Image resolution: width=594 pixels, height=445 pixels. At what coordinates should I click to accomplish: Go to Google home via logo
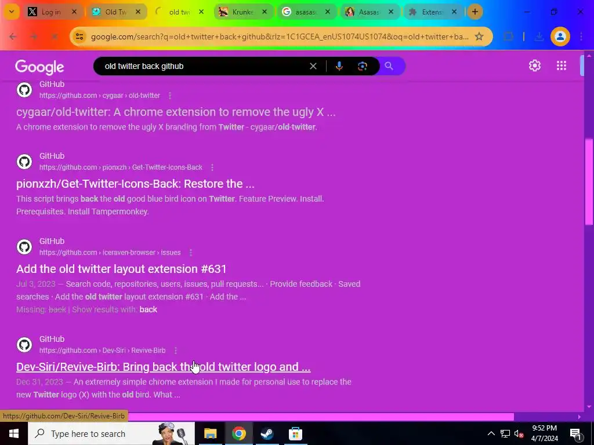tap(39, 67)
